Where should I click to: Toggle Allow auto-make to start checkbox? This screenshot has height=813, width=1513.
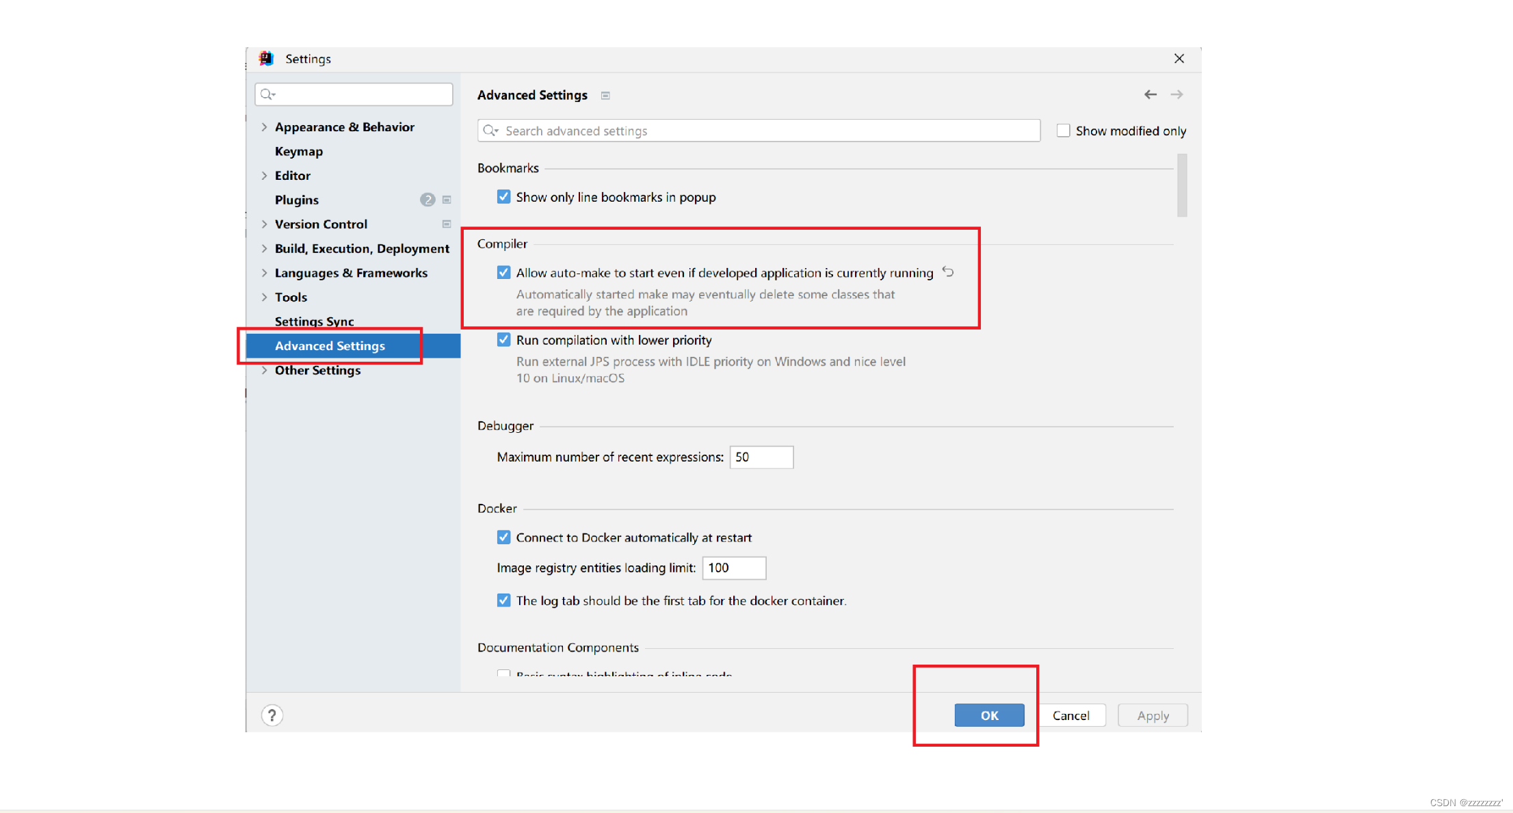(504, 273)
